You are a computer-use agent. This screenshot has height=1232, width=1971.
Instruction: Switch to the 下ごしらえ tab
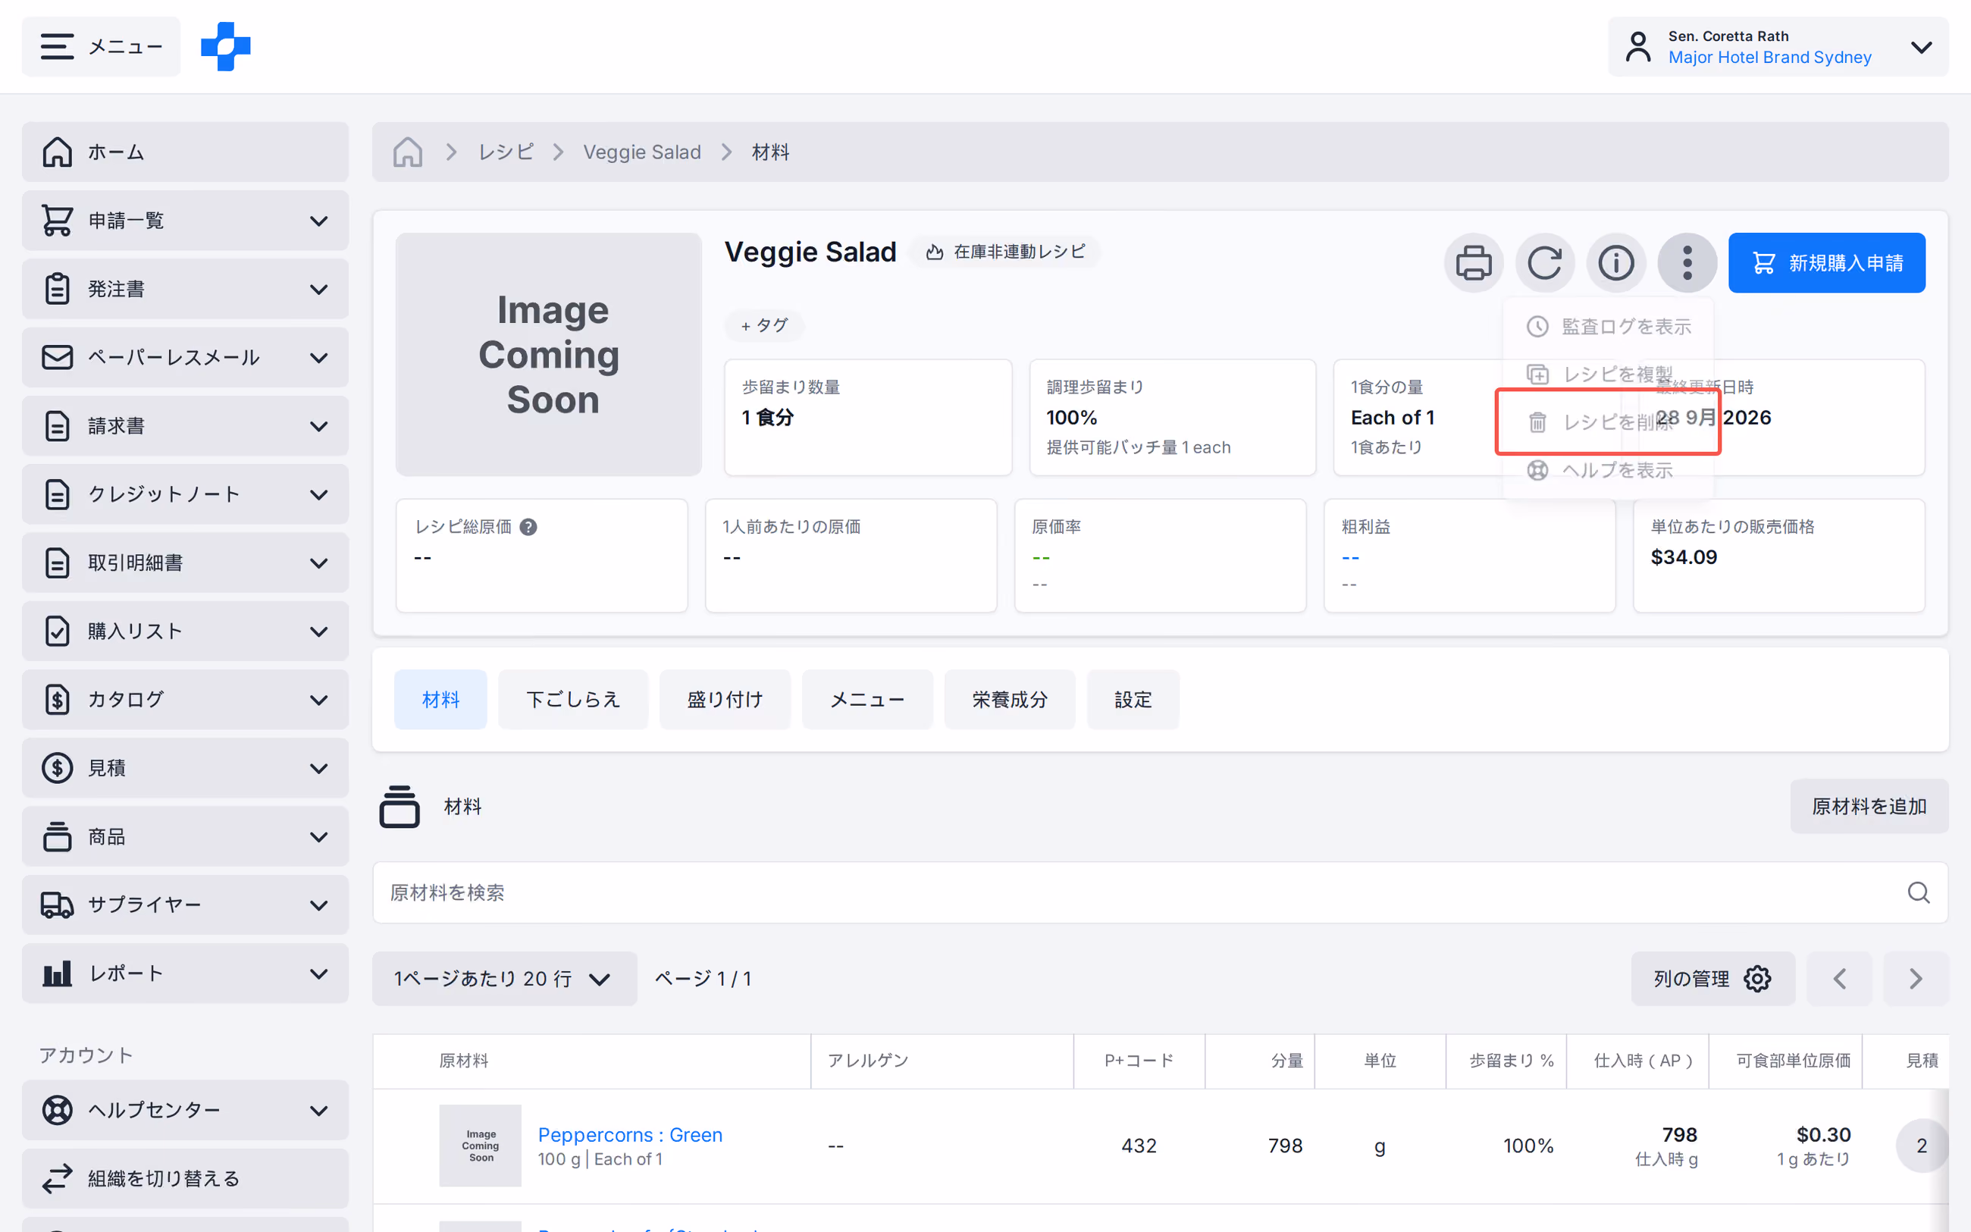coord(573,699)
